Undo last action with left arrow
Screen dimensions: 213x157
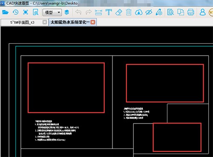tap(78, 12)
